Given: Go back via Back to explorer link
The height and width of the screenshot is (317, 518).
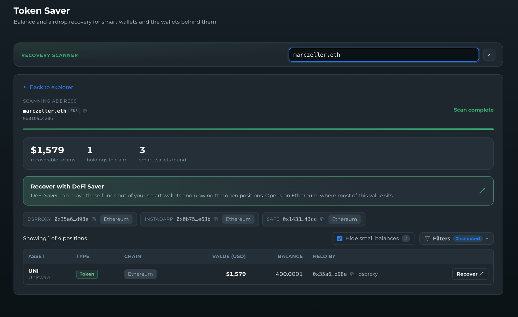Looking at the screenshot, I should 48,87.
